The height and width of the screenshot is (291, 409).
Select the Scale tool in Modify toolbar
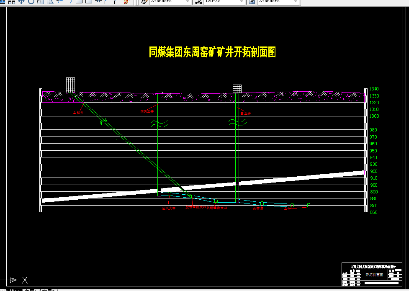(41, 2)
